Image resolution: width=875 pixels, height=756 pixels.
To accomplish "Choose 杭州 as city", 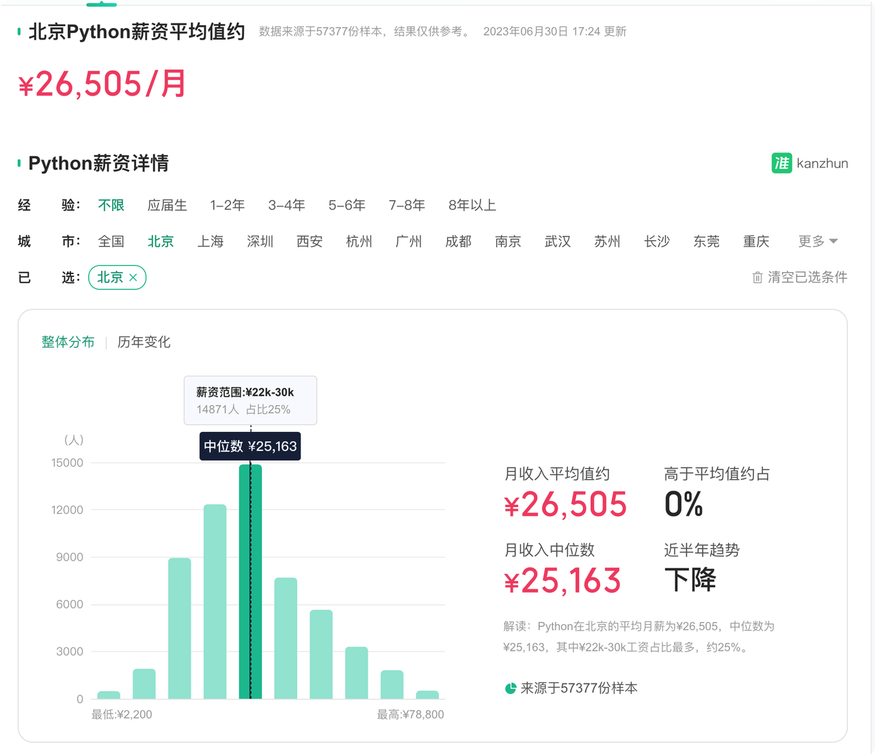I will pos(359,241).
